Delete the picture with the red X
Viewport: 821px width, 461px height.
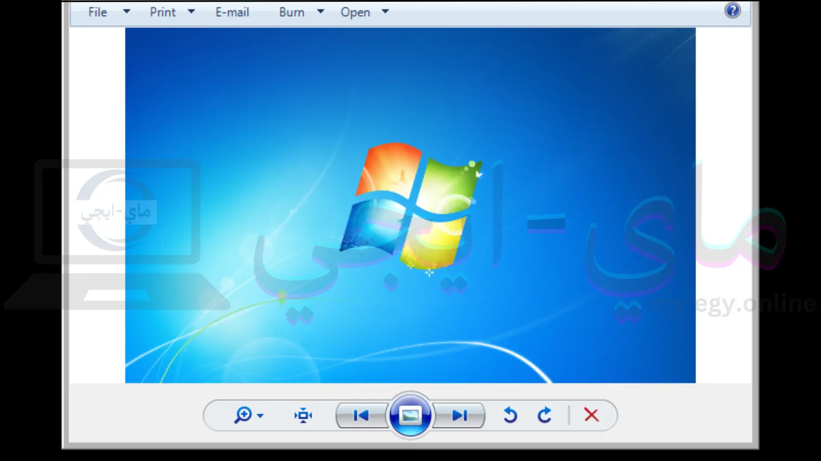(591, 415)
